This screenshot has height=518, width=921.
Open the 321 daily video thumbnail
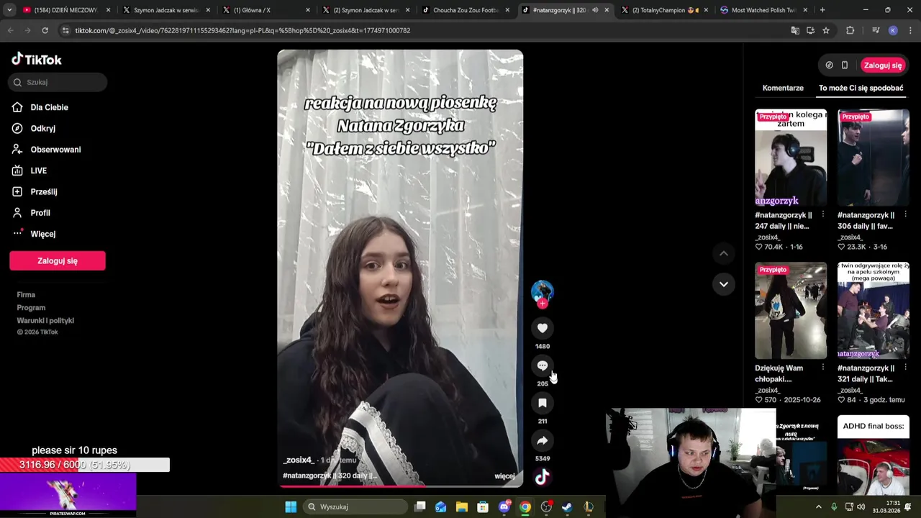click(x=874, y=310)
